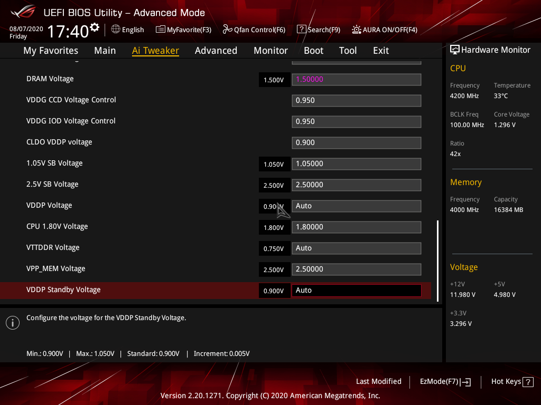Image resolution: width=541 pixels, height=405 pixels.
Task: Open the Monitor tab
Action: click(x=270, y=51)
